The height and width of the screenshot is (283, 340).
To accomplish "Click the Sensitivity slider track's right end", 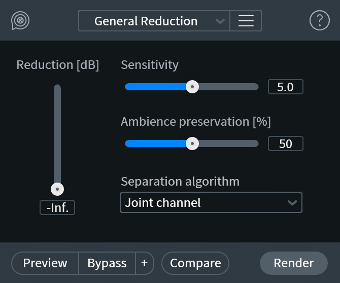I will [255, 87].
